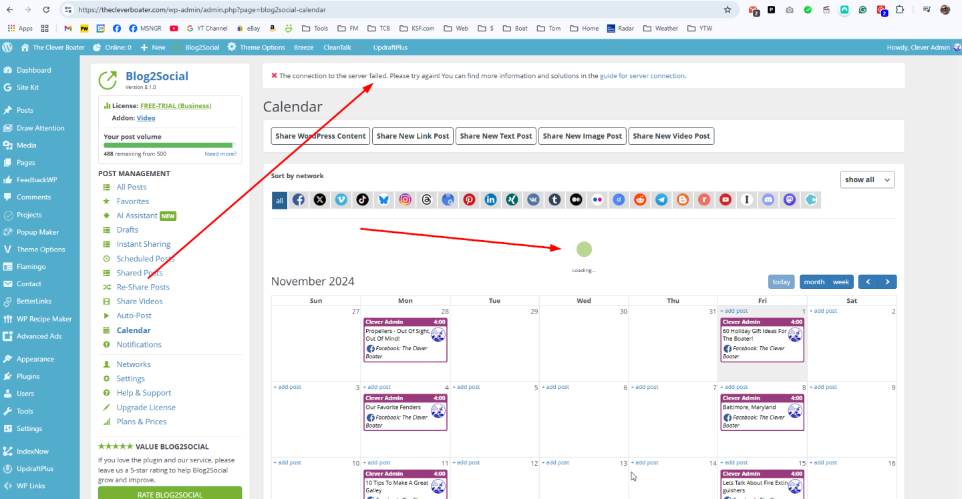The image size is (962, 499).
Task: Filter calendar by Flickr network icon
Action: [x=598, y=199]
